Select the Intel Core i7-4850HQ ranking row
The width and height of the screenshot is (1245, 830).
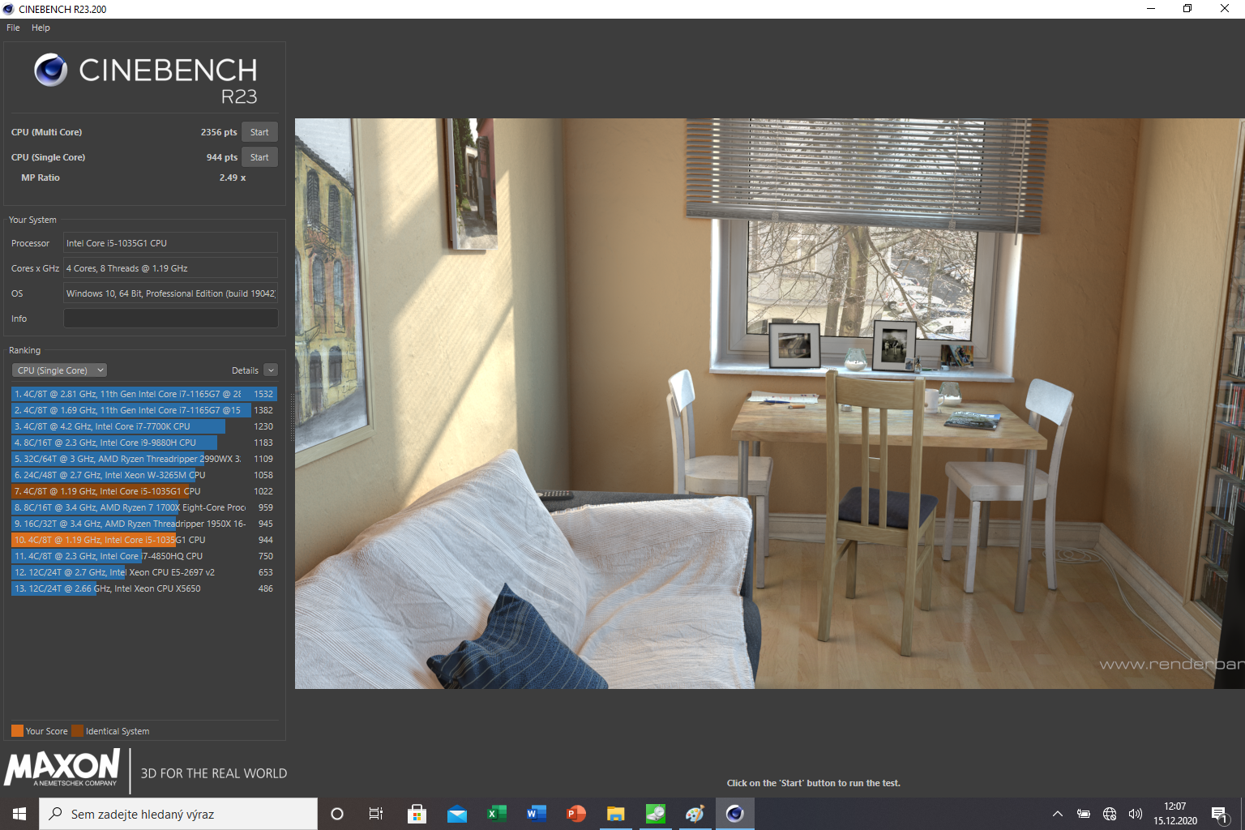(144, 556)
